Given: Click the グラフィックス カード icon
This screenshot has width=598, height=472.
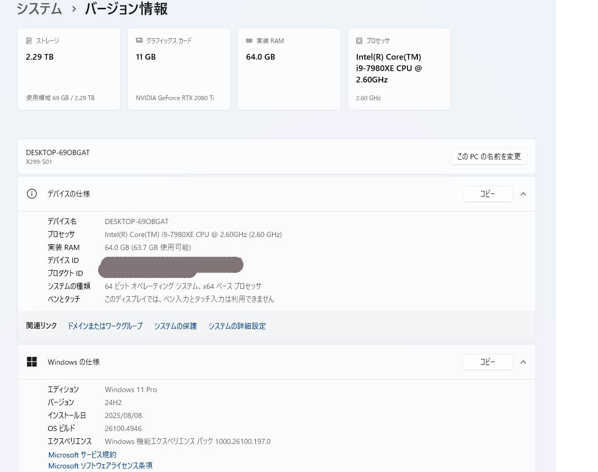Looking at the screenshot, I should (x=139, y=40).
